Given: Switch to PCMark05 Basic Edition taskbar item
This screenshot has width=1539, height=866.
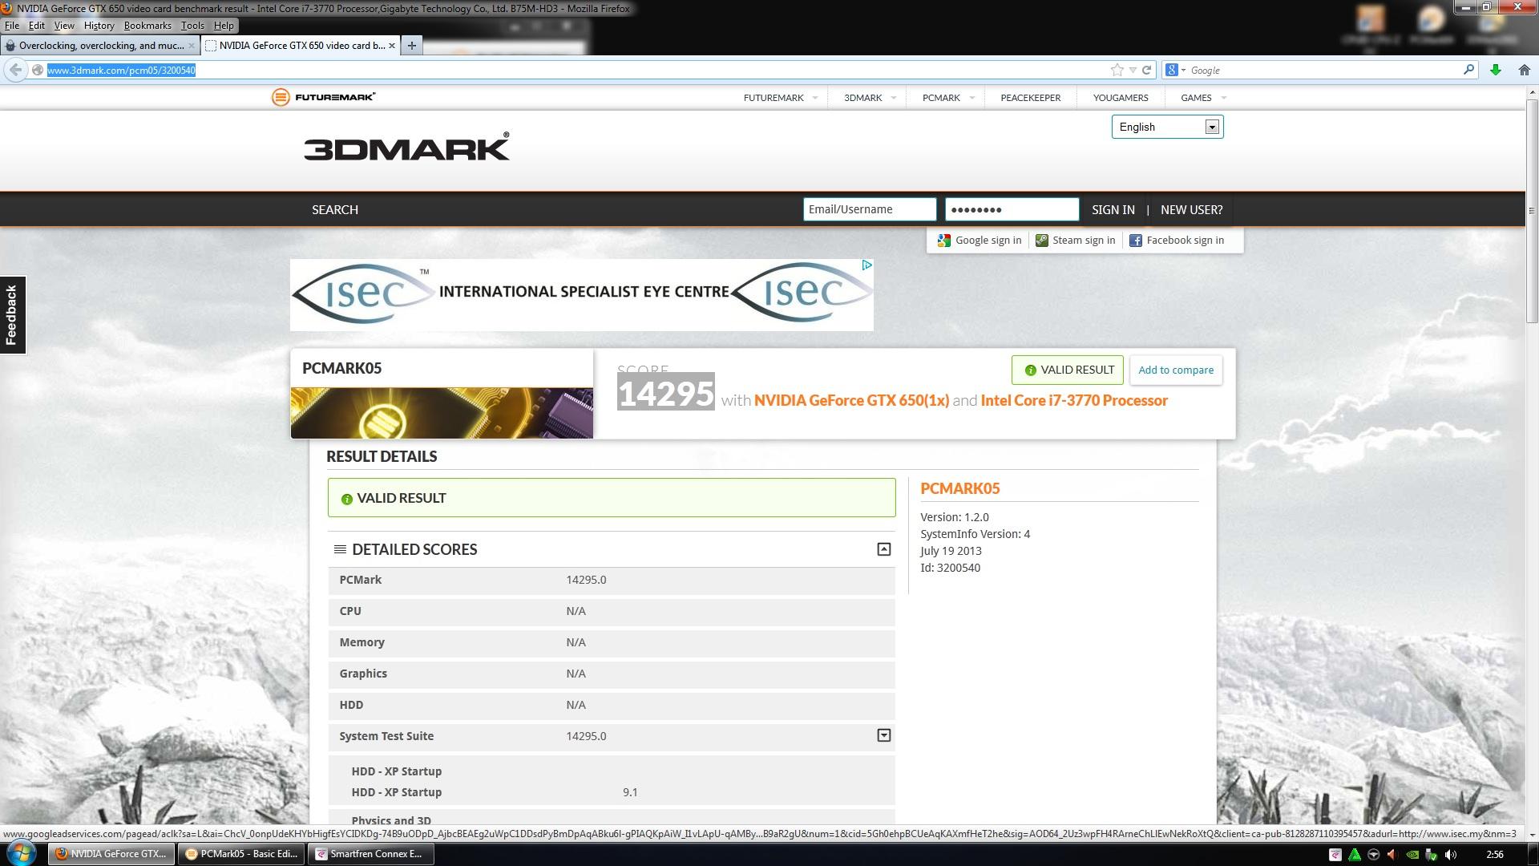Looking at the screenshot, I should [241, 854].
